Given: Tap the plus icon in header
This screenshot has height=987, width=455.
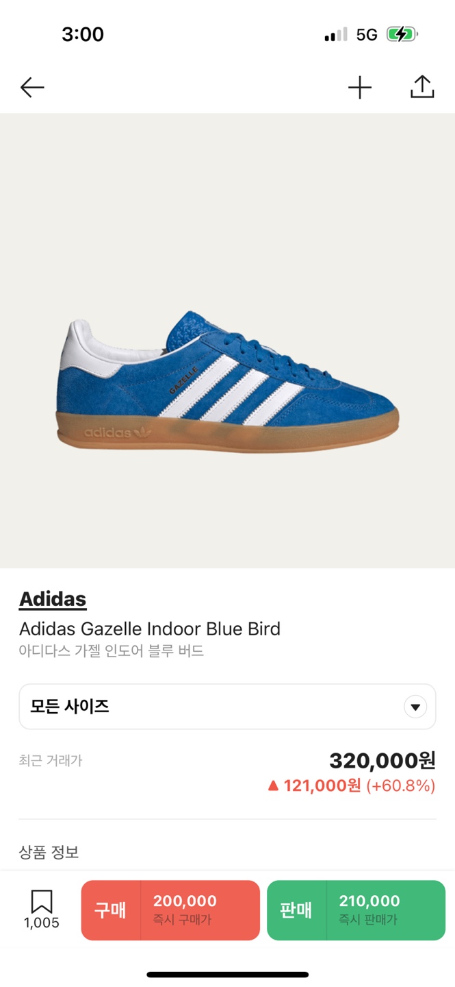Looking at the screenshot, I should (360, 88).
